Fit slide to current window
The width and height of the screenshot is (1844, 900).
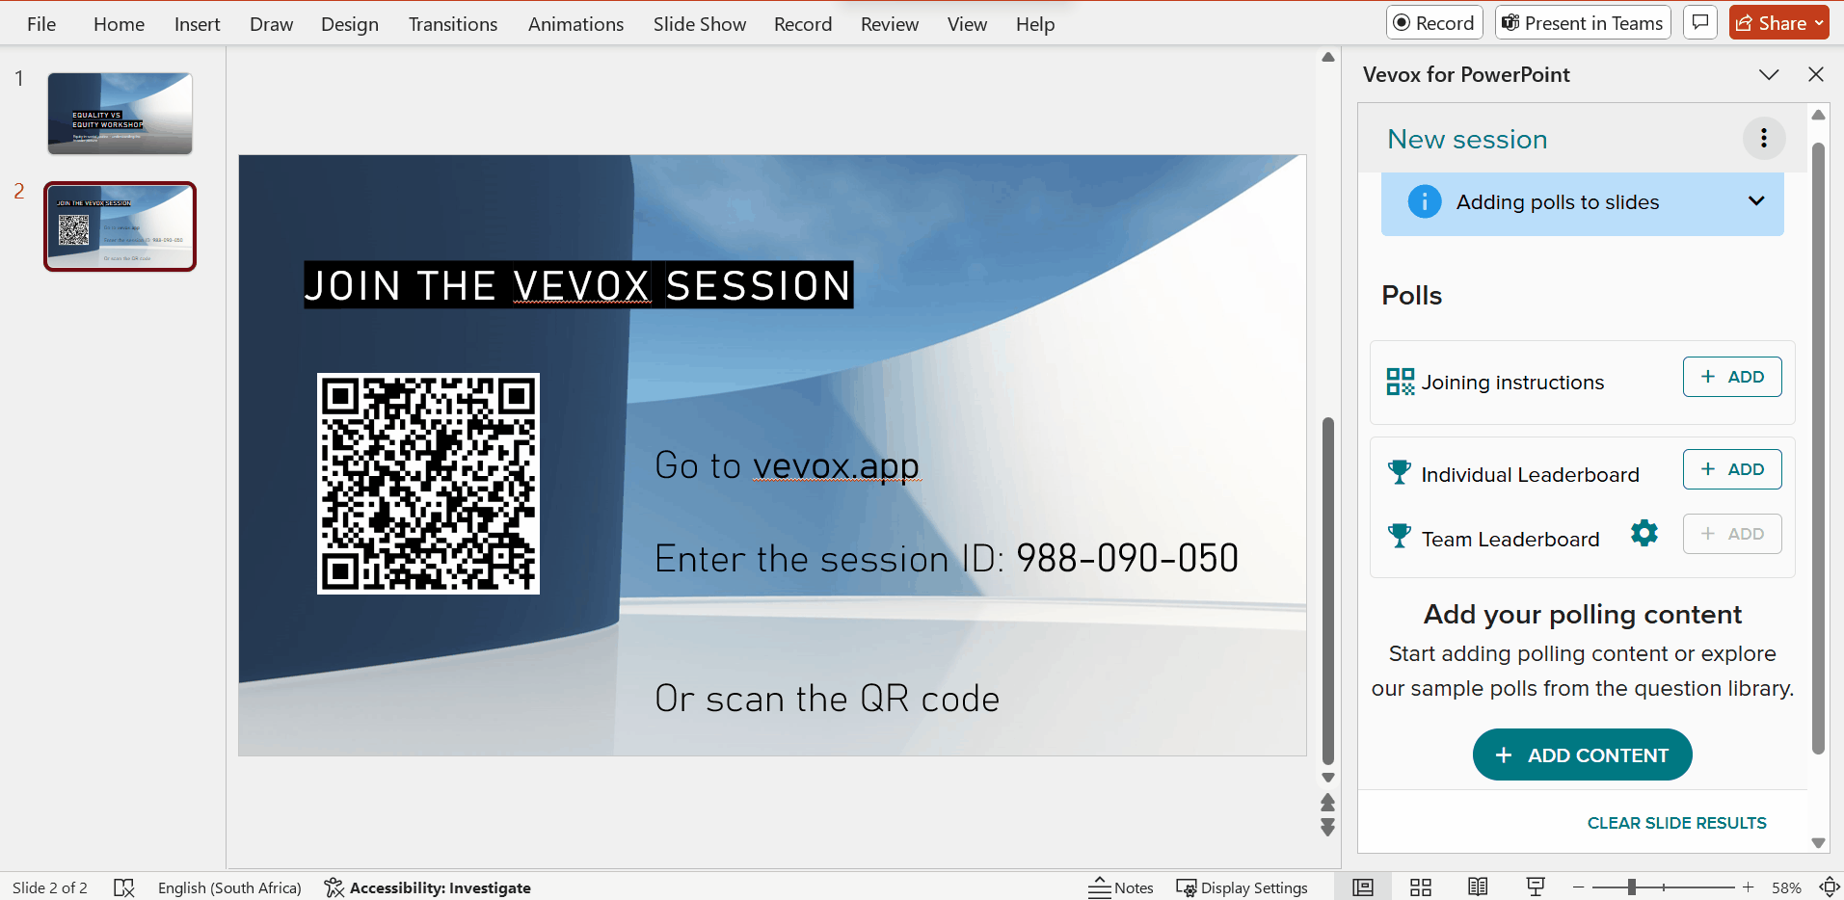pos(1829,887)
